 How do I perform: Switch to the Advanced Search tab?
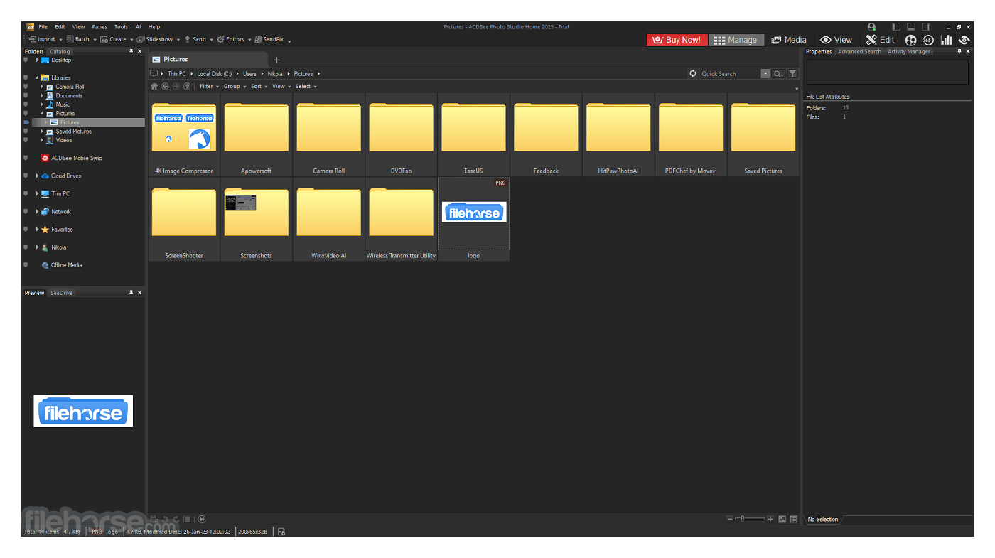tap(859, 52)
